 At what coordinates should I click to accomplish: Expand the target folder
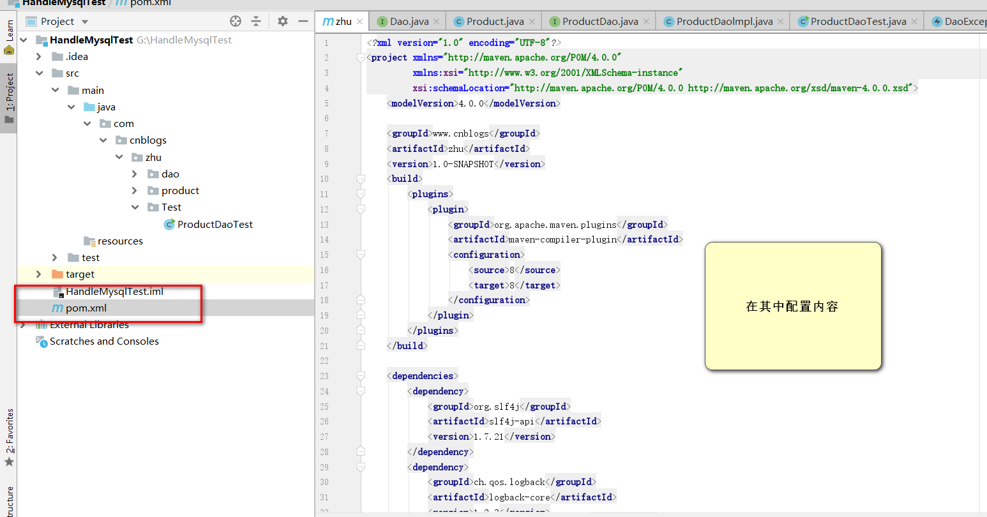(x=39, y=274)
